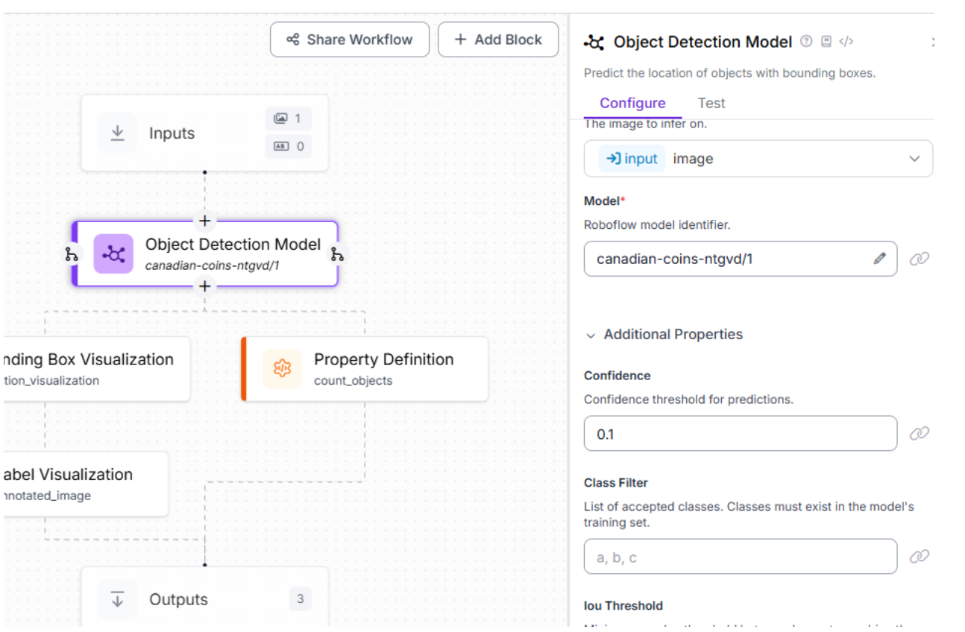Click the link icon next to Confidence field
Screen dimensions: 965x632
[x=920, y=433]
